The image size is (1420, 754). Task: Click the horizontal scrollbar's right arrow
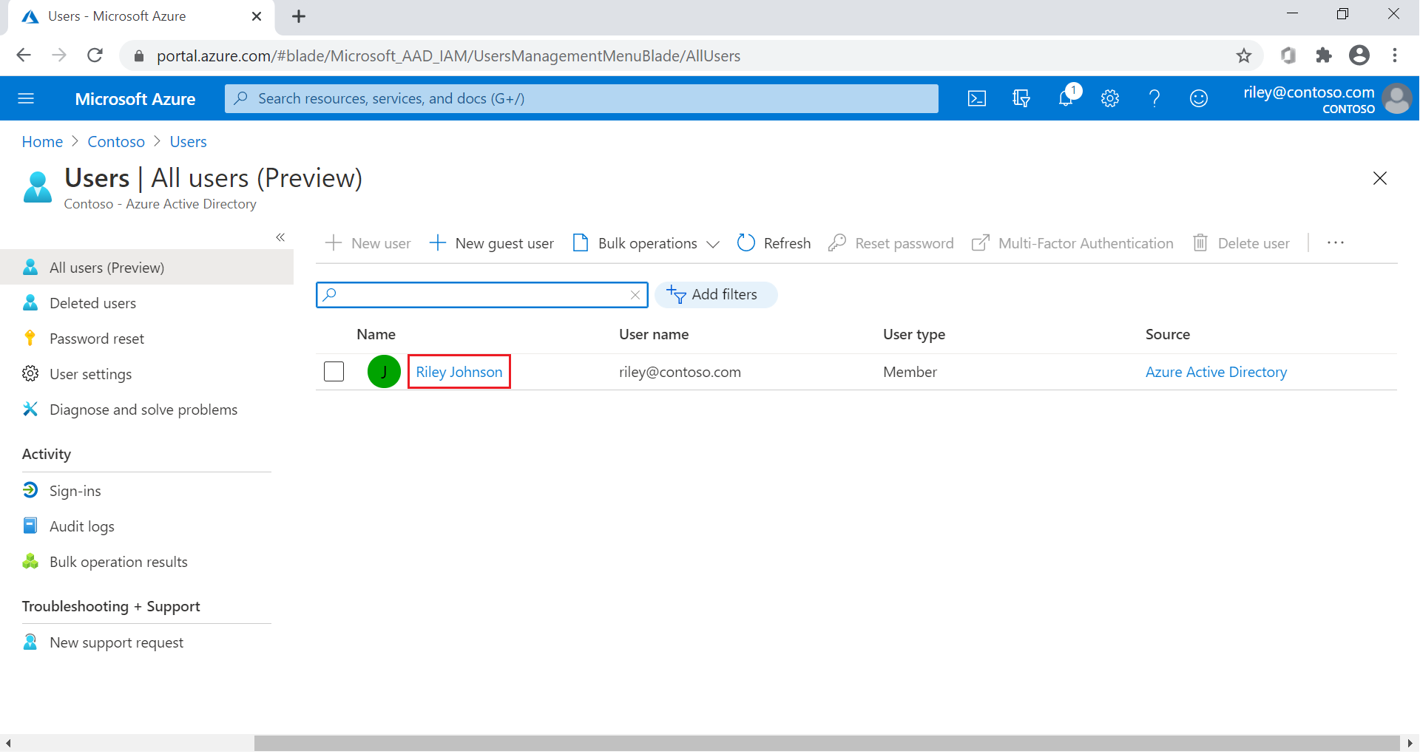coord(1410,743)
